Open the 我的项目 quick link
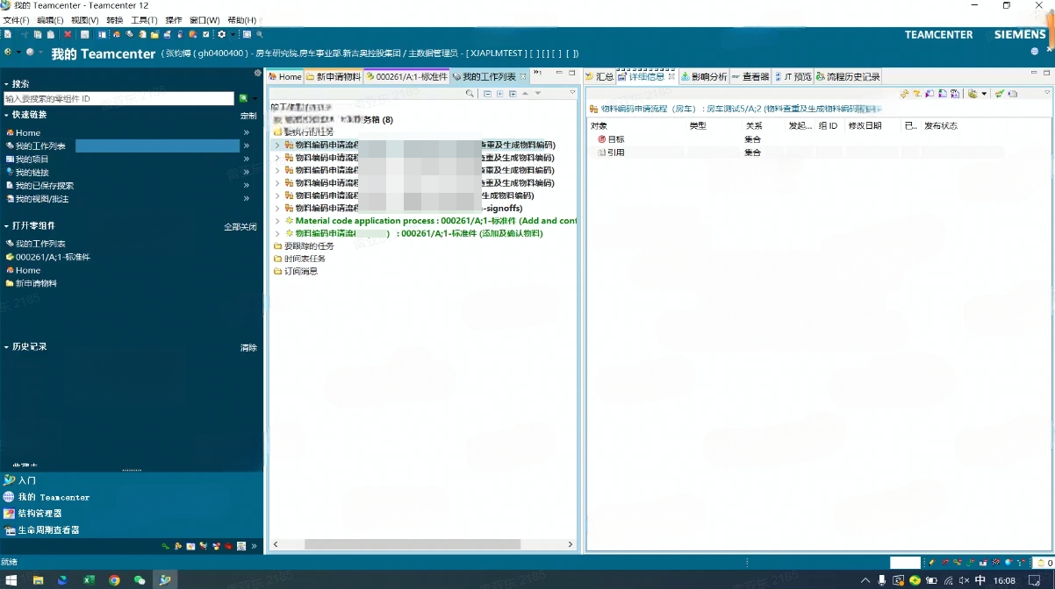This screenshot has width=1055, height=589. click(32, 160)
